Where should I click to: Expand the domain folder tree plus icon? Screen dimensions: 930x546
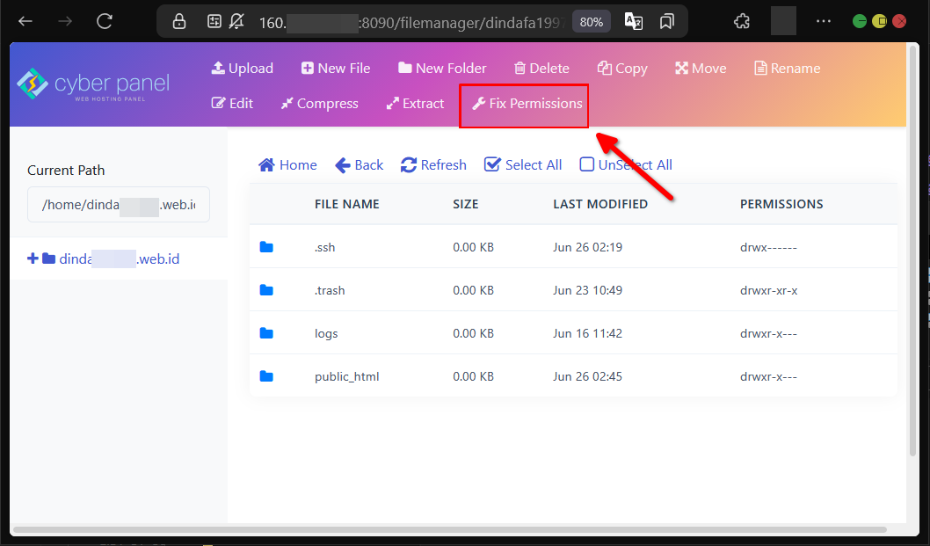click(x=33, y=258)
